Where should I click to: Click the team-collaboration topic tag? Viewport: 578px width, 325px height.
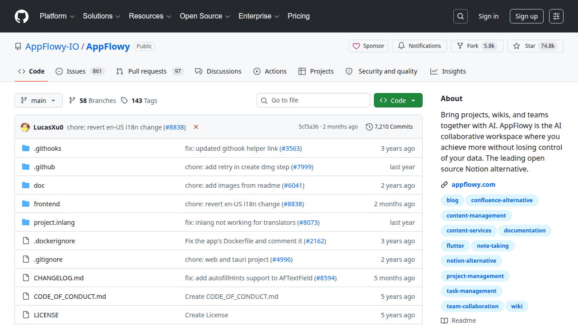(472, 306)
